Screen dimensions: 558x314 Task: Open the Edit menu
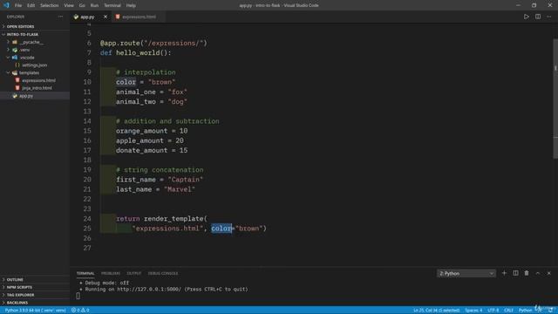[31, 5]
